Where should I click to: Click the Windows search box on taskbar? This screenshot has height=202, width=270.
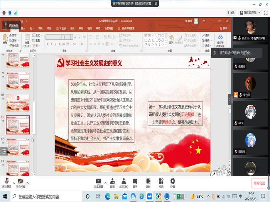50,197
